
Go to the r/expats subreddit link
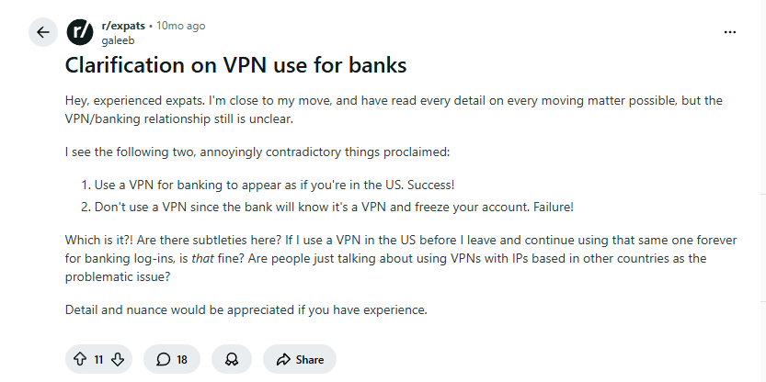pos(122,26)
